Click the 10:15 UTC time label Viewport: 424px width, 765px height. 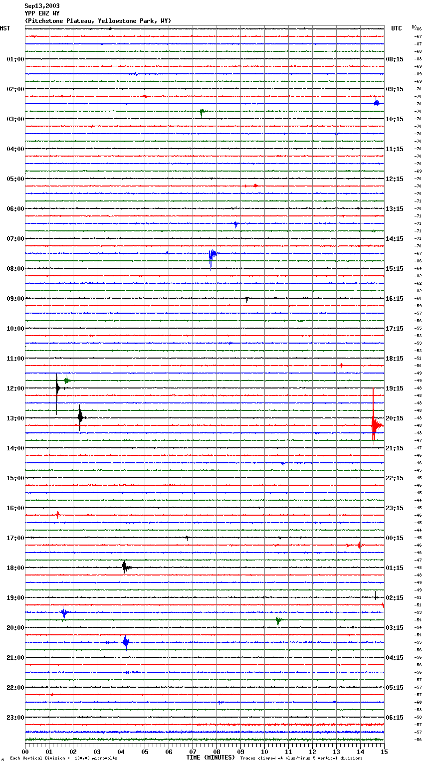click(395, 119)
